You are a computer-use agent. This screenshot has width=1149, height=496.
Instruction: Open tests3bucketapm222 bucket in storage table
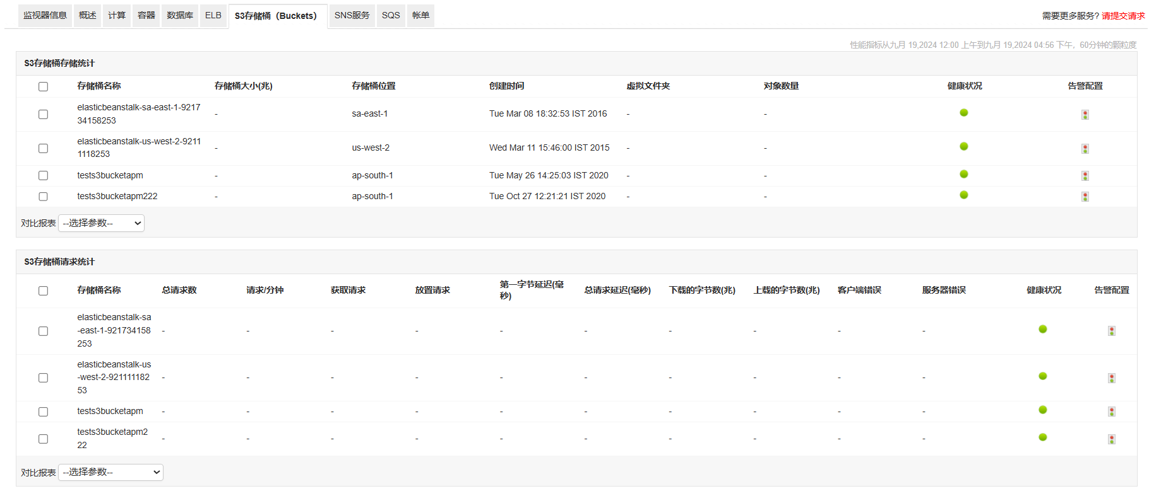[117, 196]
